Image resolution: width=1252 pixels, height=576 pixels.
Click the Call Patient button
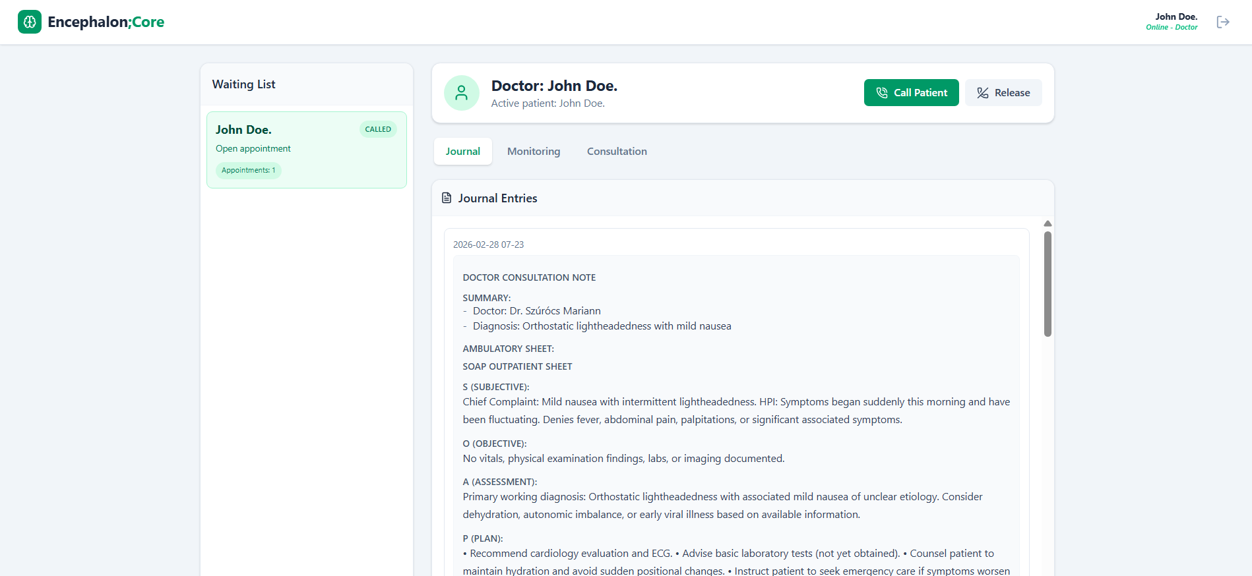(x=912, y=93)
